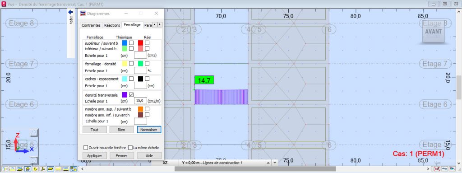The width and height of the screenshot is (462, 173).
Task: Click the purple densité transversale color swatch
Action: 125,94
